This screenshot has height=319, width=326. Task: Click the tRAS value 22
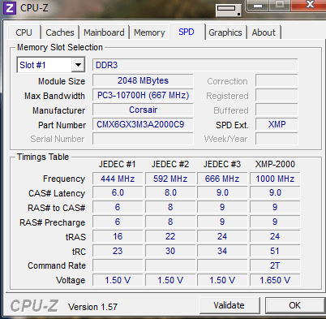coord(170,236)
